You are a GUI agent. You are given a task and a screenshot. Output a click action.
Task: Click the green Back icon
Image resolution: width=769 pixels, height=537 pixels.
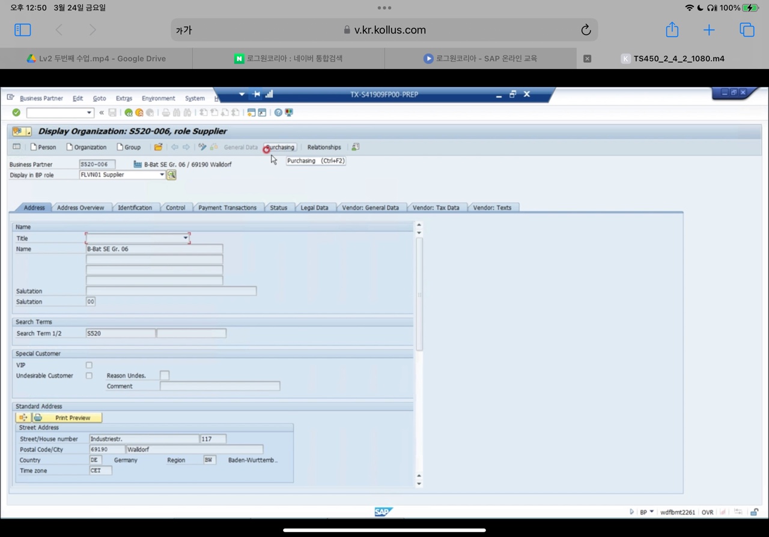pos(129,112)
